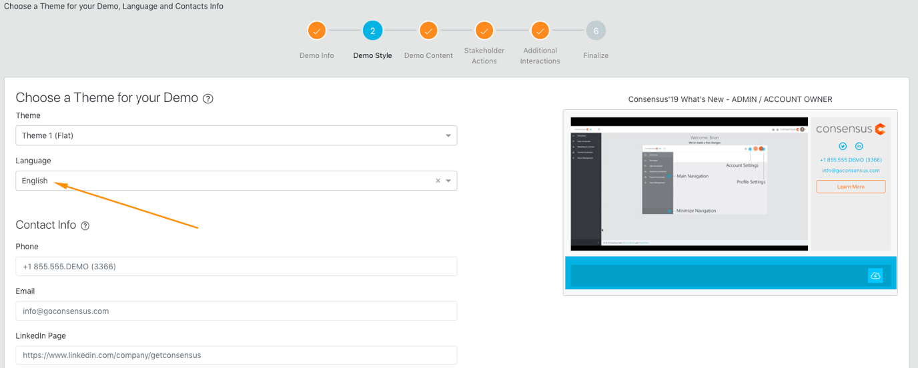Screen dimensions: 918x368
Task: Click the help icon beside Contact Info
Action: pos(85,226)
